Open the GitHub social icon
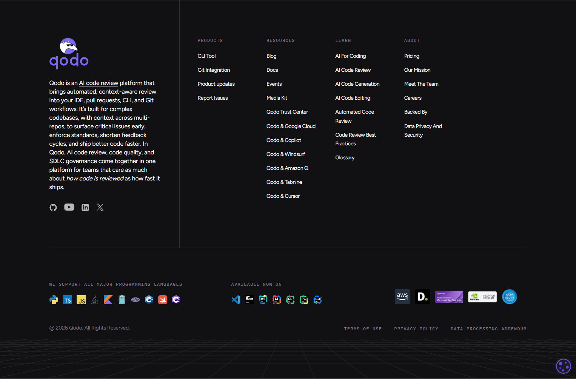Viewport: 576px width, 379px height. coord(53,207)
